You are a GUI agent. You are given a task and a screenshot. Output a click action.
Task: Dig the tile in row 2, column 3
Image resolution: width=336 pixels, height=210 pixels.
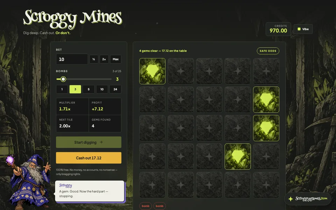(209, 99)
